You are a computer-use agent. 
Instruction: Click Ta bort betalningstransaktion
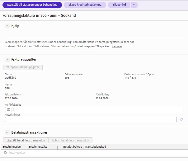(70, 140)
